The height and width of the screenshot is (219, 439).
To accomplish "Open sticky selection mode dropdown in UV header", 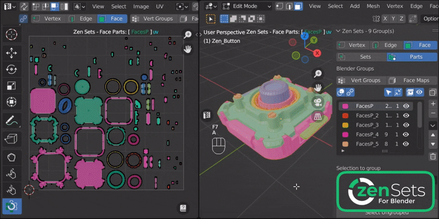I will (80, 7).
